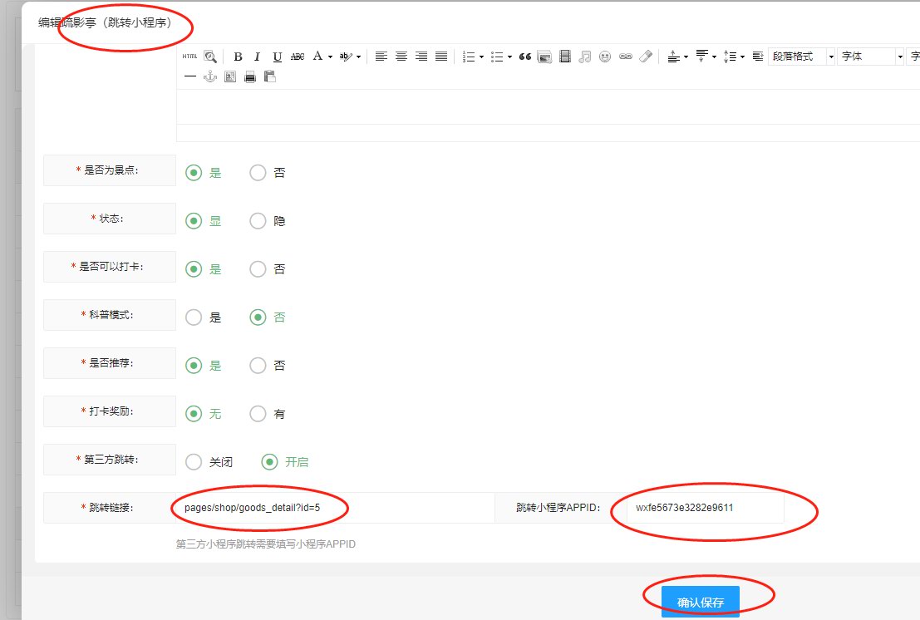Expand unordered list style dropdown
Screen dimensions: 920x620
tap(510, 57)
